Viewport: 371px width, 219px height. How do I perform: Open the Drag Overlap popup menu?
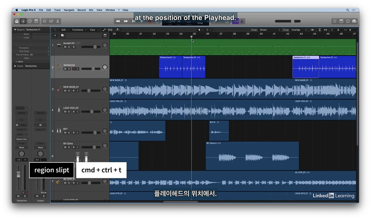click(x=299, y=30)
